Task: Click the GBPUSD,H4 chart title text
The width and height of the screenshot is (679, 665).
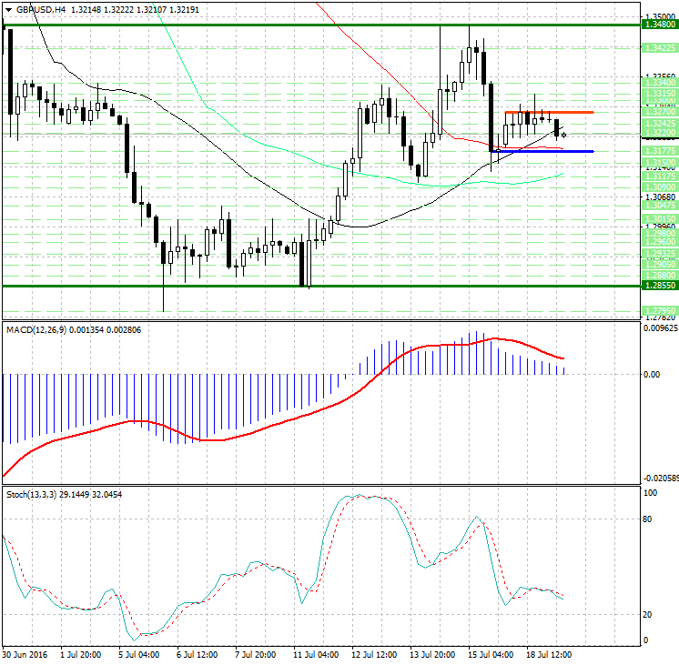Action: [x=41, y=9]
